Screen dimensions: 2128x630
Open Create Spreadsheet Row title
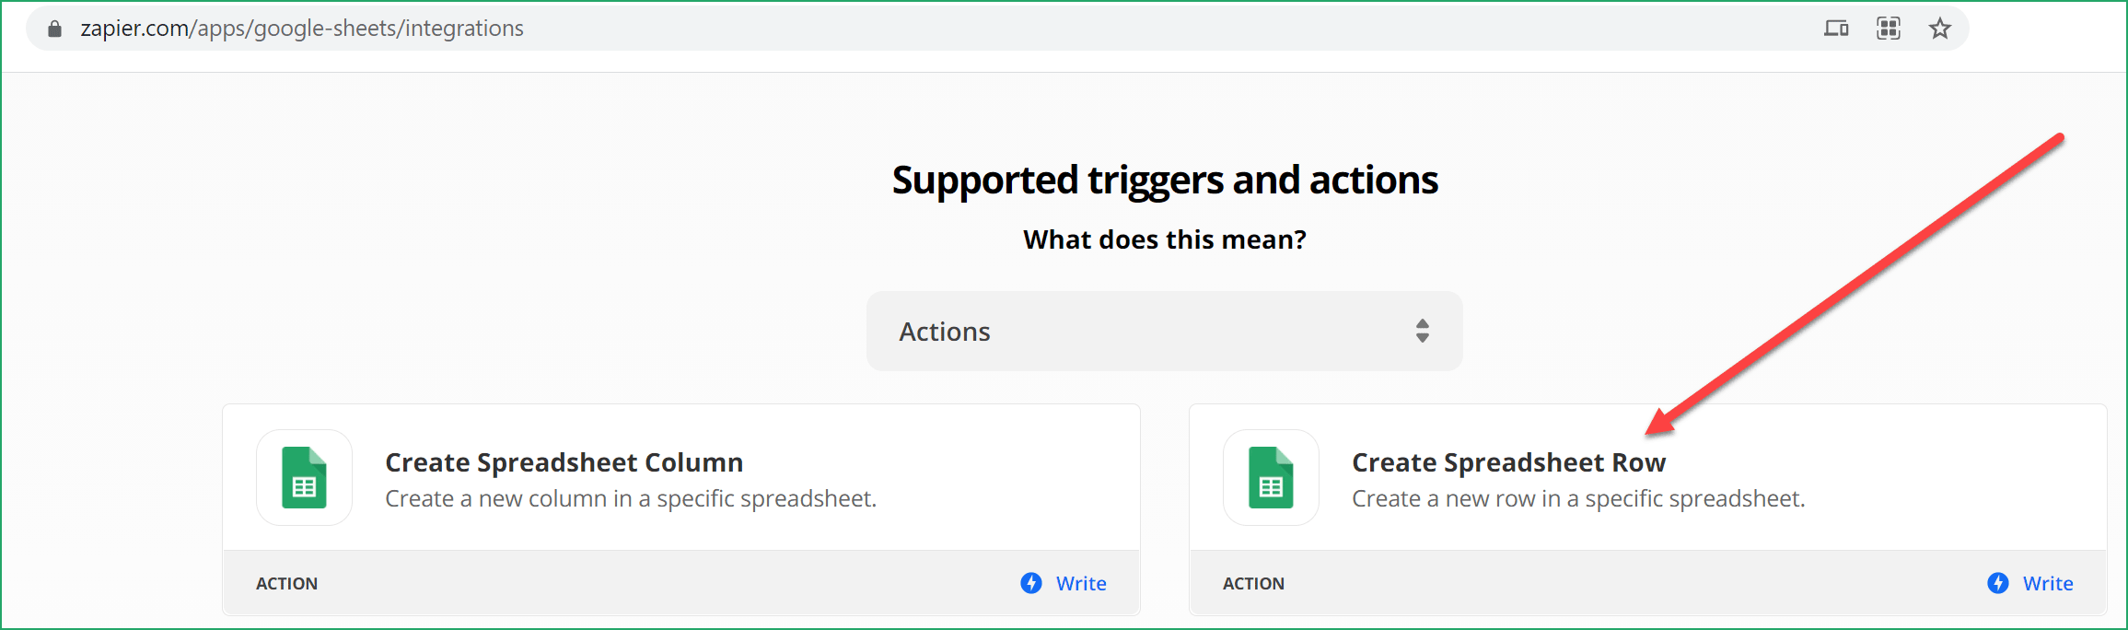(1508, 462)
